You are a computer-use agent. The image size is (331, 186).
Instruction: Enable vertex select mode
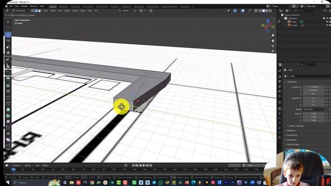tap(33, 10)
